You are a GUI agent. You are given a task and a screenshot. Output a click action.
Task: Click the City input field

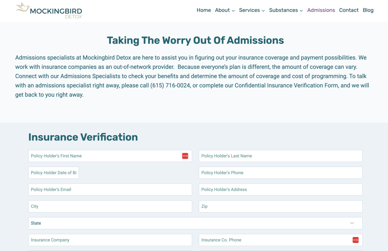(x=110, y=206)
